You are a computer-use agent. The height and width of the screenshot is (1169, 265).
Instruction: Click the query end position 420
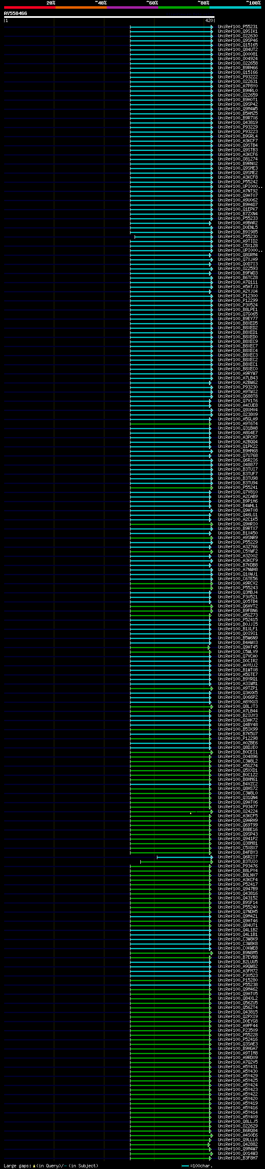(x=209, y=20)
